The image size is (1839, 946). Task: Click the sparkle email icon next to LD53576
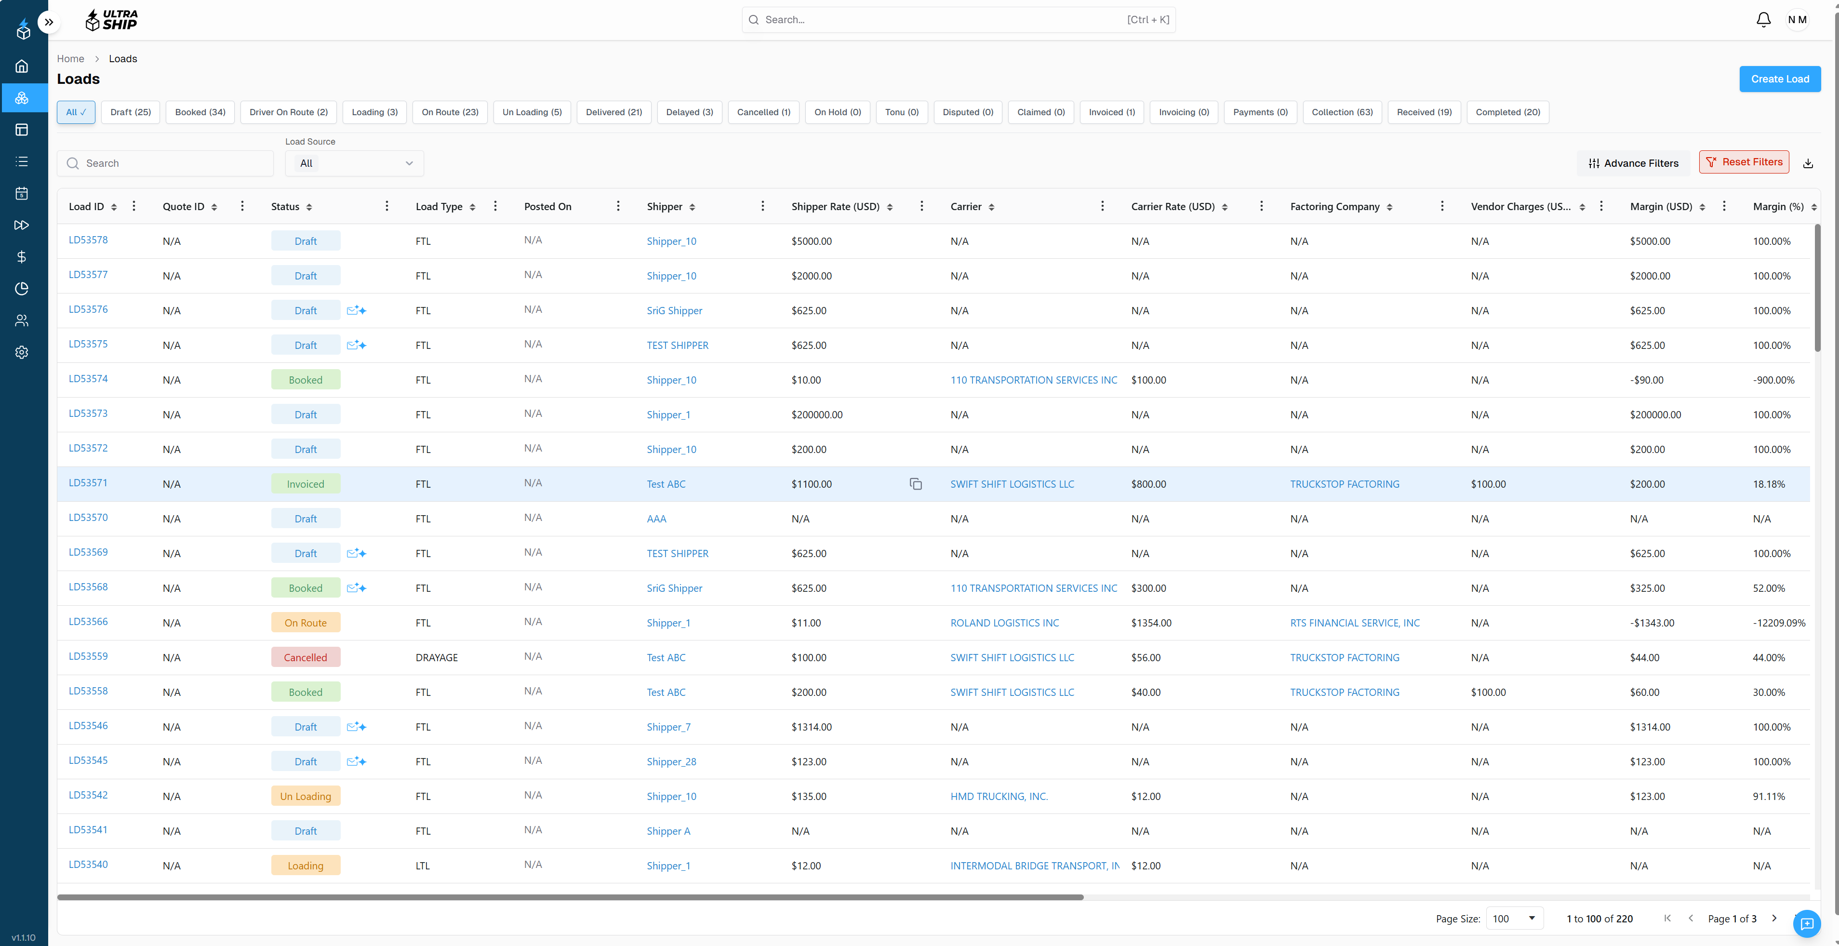point(356,310)
